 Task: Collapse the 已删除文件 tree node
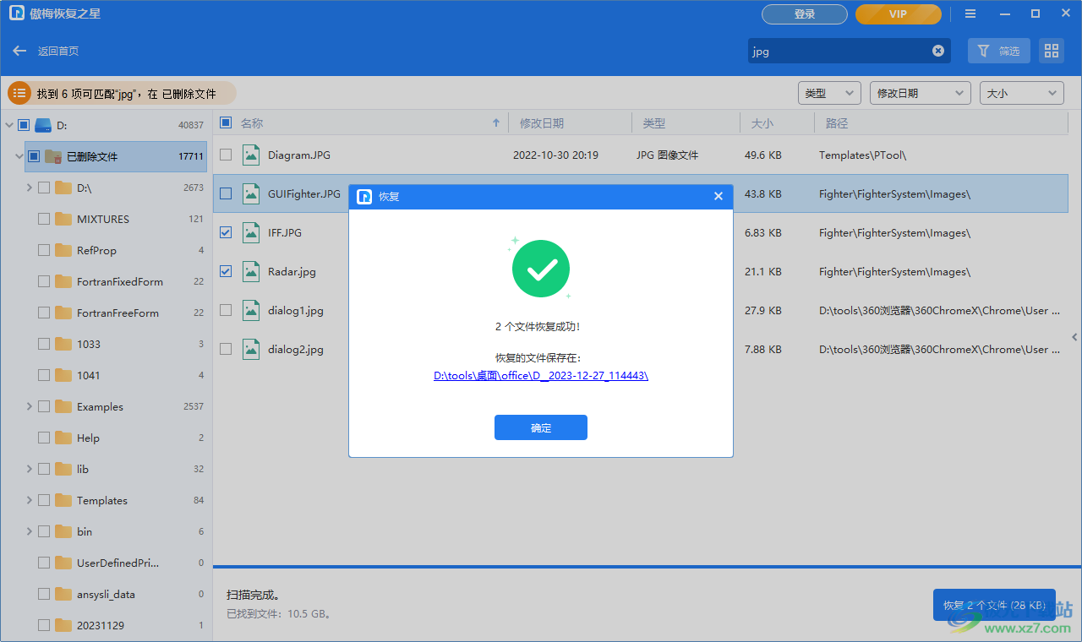[x=19, y=156]
